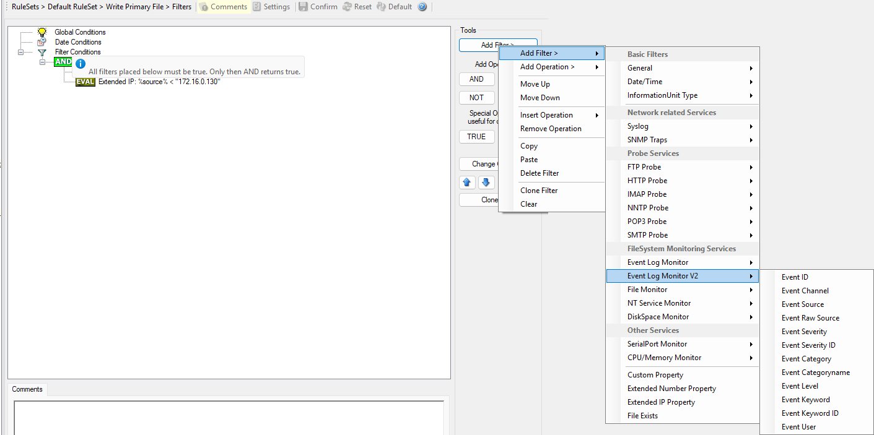Image resolution: width=874 pixels, height=435 pixels.
Task: Select Event Source from submenu
Action: coord(817,304)
